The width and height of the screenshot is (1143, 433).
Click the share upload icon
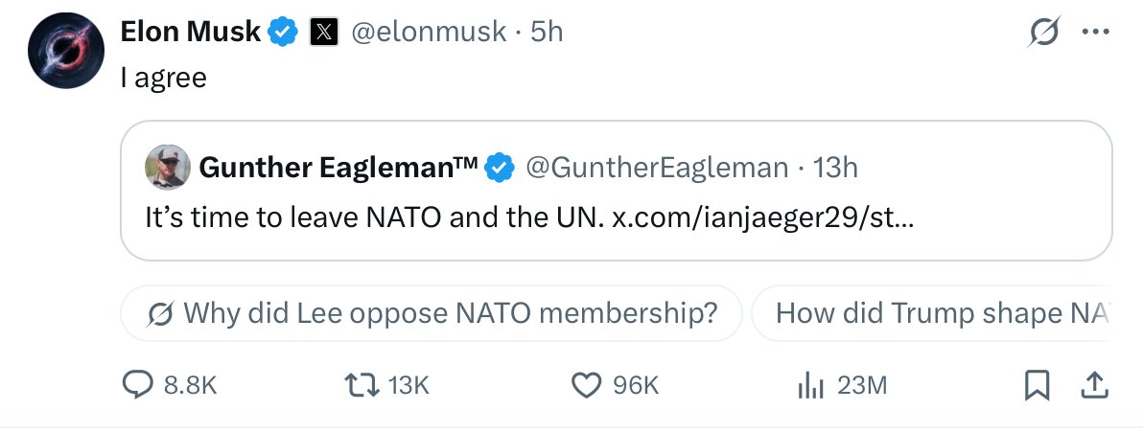[x=1093, y=385]
